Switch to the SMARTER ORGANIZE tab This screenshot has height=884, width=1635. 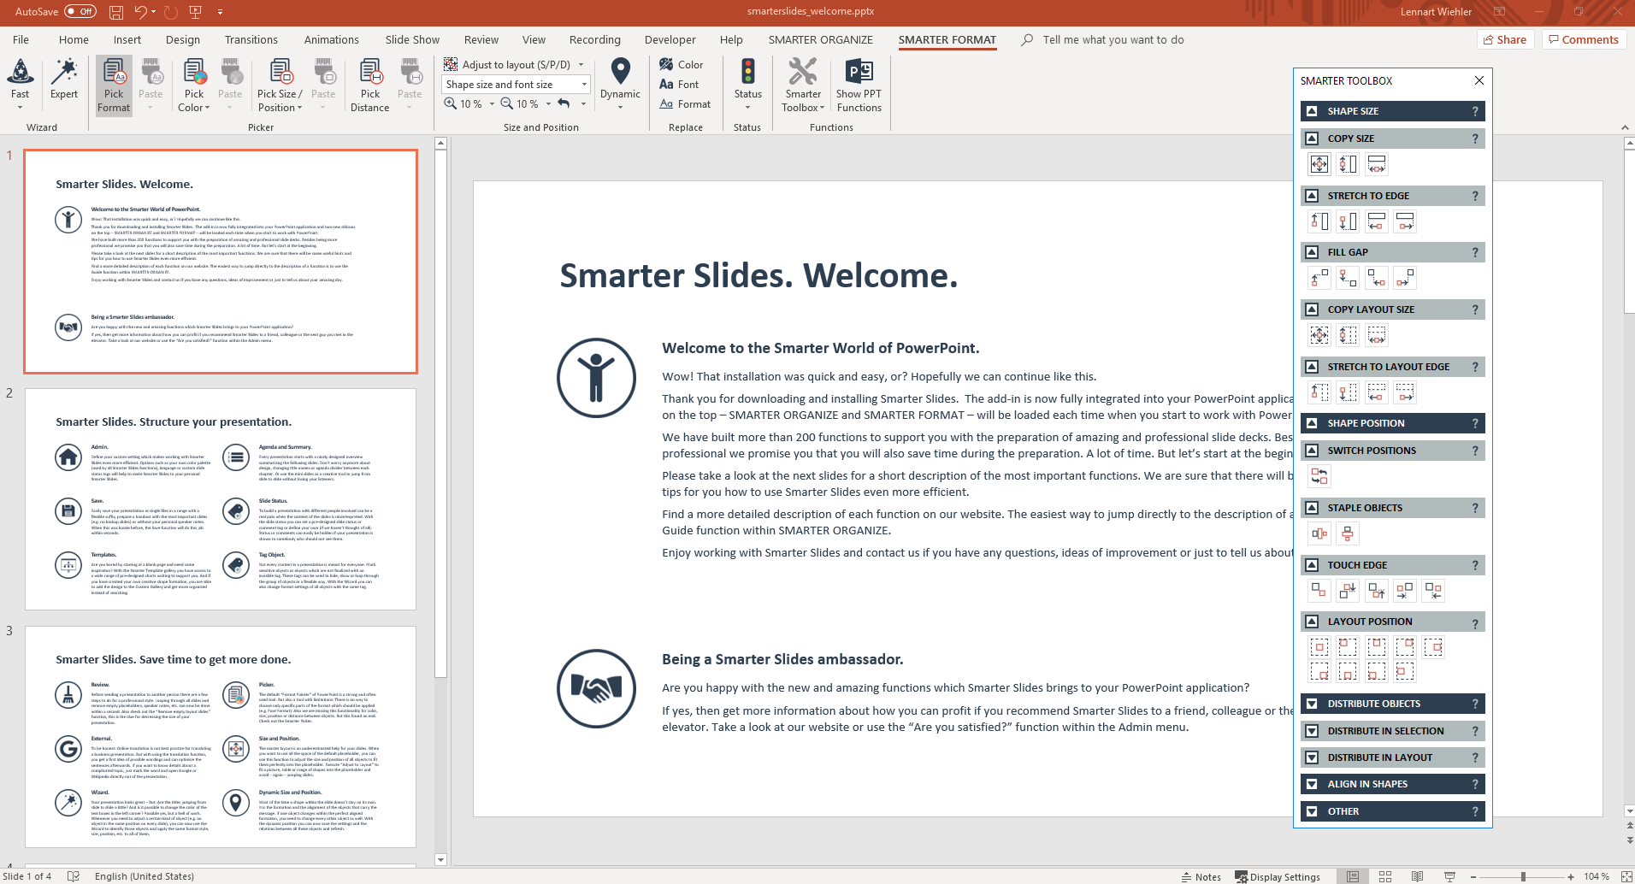[820, 39]
